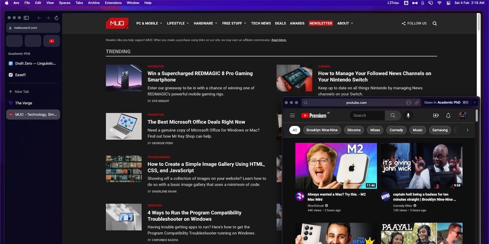The width and height of the screenshot is (489, 244).
Task: Open the pinned YouTube favorite tile
Action: (51, 41)
